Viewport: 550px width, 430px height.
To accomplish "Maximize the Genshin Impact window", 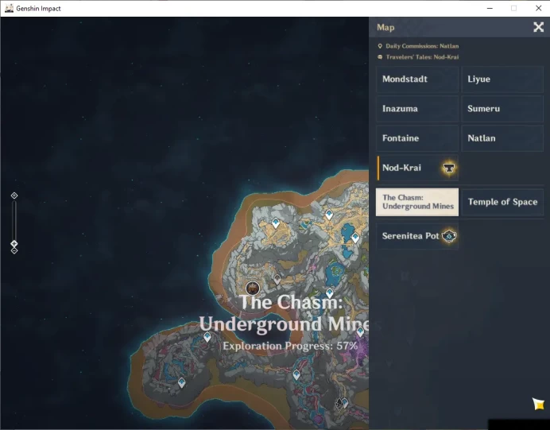I will point(514,8).
